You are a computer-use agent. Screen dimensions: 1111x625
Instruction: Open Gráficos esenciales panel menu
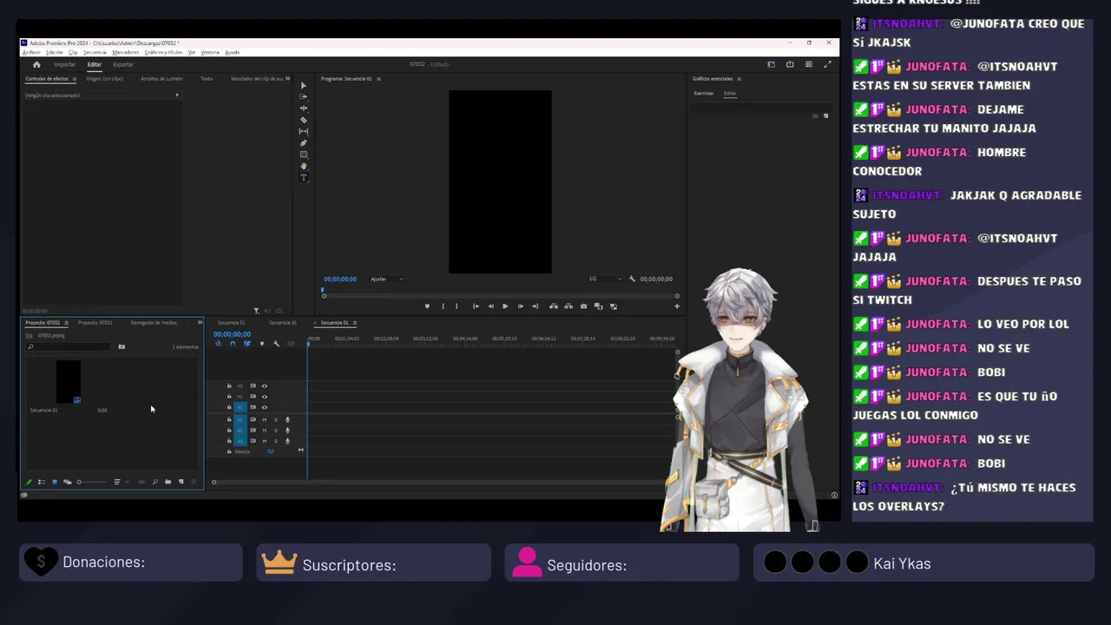tap(740, 79)
